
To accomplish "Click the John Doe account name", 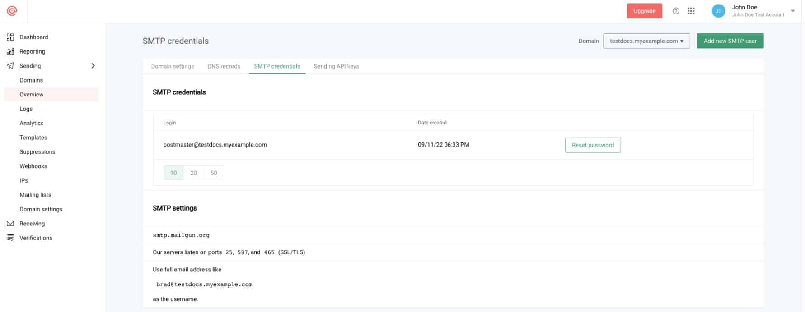I will point(744,7).
